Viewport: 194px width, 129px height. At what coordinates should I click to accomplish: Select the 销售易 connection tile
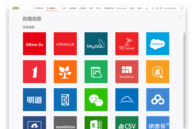point(158,123)
